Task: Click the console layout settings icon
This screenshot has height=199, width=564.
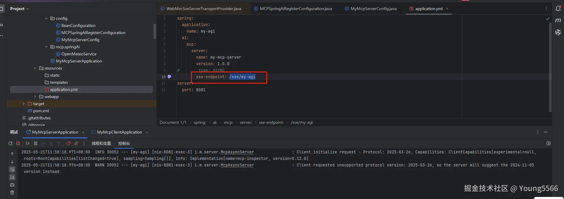Action: point(549,143)
